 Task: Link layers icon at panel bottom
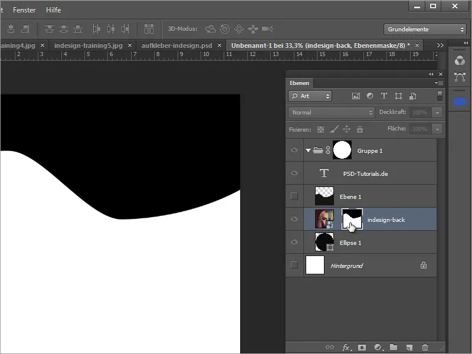point(330,347)
